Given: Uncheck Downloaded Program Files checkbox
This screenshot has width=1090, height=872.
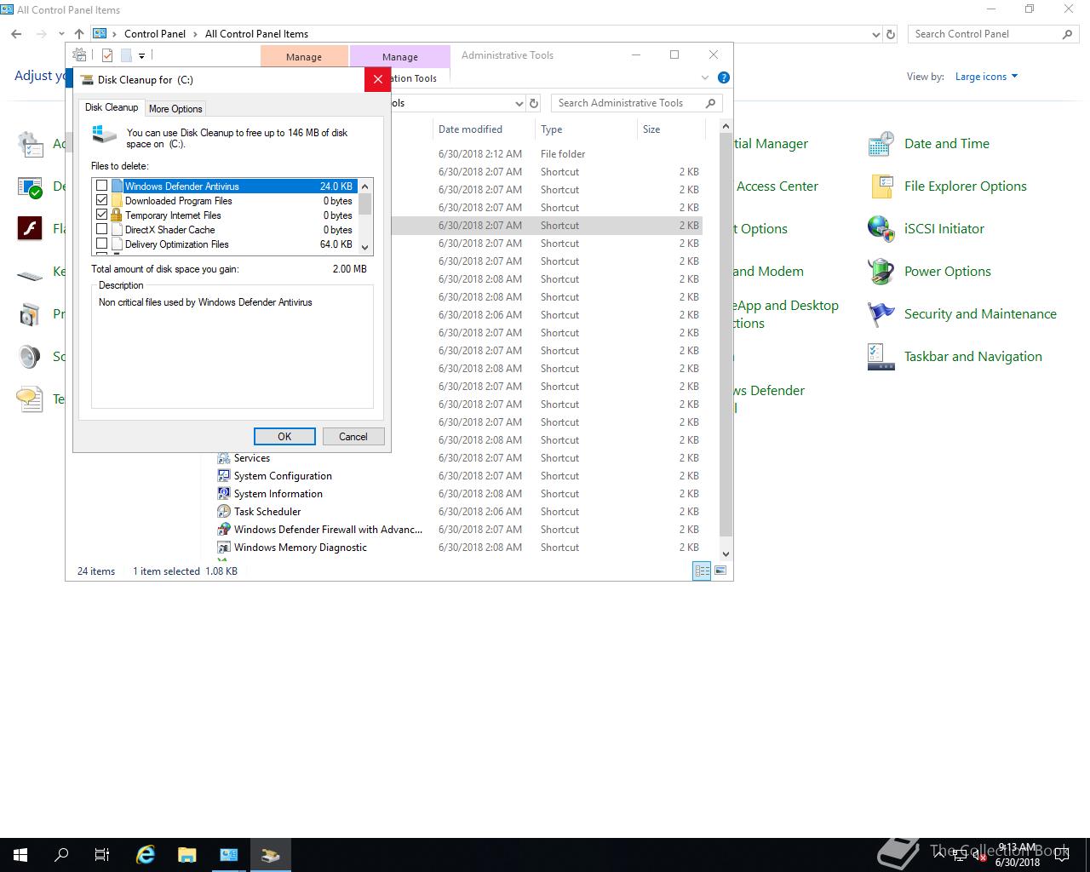Looking at the screenshot, I should 102,200.
